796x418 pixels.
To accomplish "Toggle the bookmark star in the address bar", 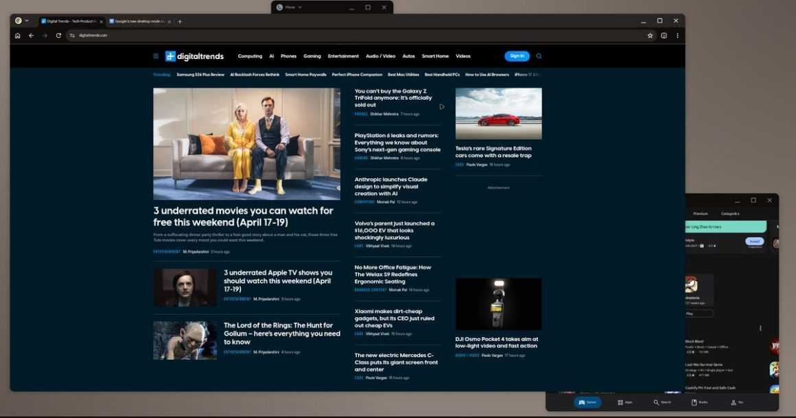I will (x=650, y=35).
